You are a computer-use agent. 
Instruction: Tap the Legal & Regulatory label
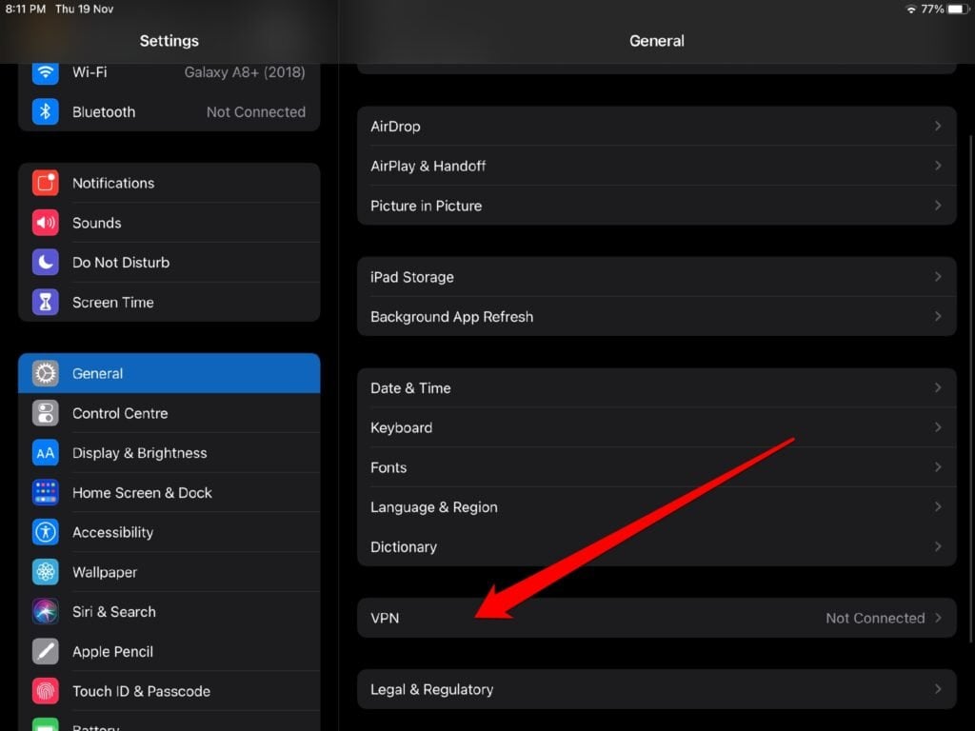tap(431, 689)
